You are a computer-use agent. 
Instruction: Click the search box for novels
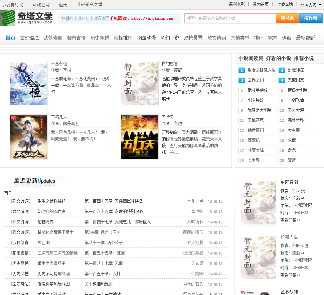(x=230, y=18)
